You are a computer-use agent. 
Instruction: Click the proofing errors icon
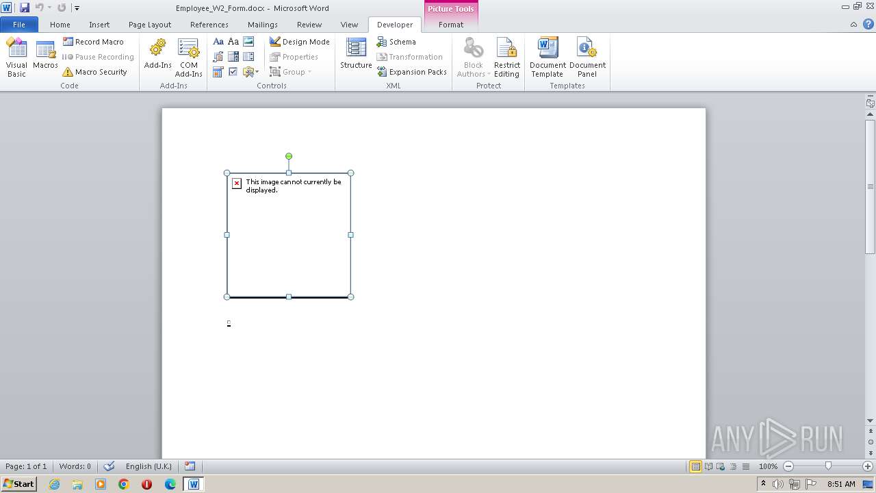[109, 466]
